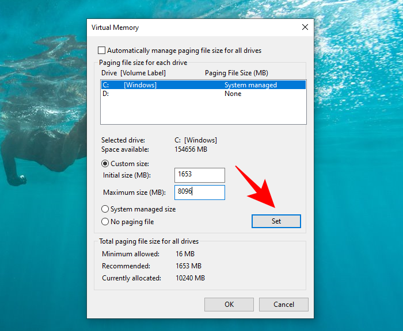The height and width of the screenshot is (331, 403).
Task: Click the Set button
Action: coord(276,221)
